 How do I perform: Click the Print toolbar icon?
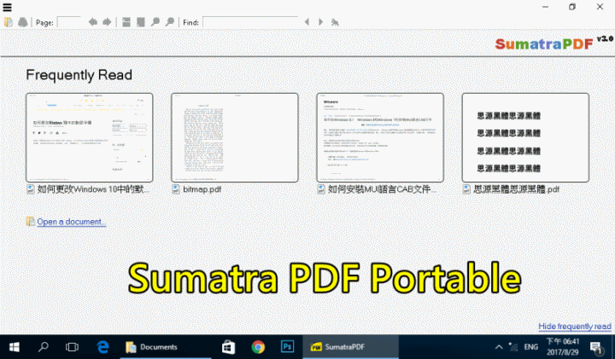pyautogui.click(x=23, y=22)
